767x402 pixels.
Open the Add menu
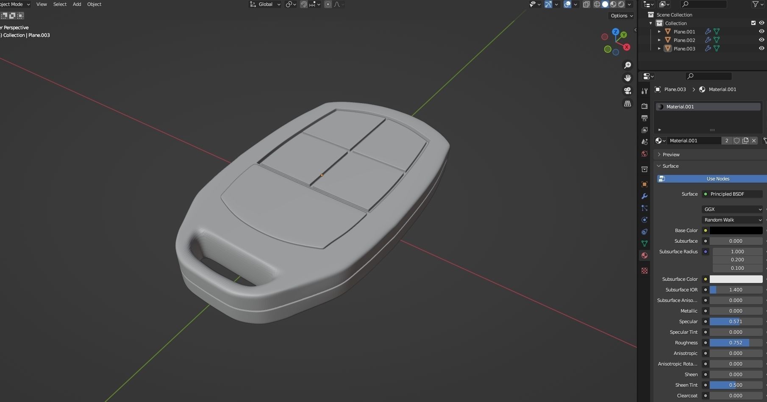tap(77, 4)
